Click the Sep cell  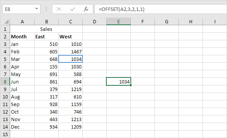coord(22,105)
